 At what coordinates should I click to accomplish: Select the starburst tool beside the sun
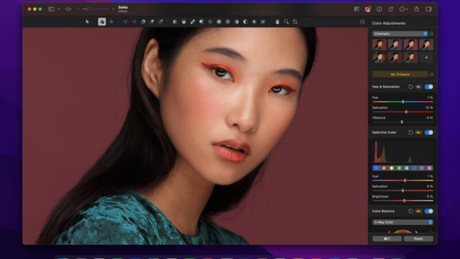[x=263, y=22]
